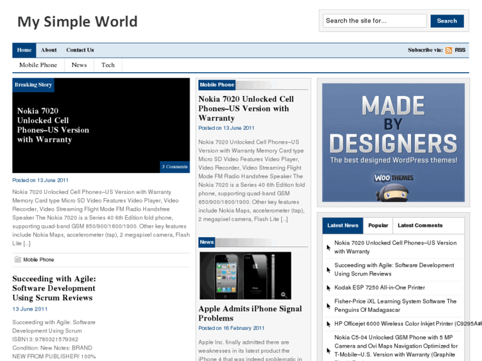
Task: Open the Contact Us page
Action: [x=80, y=50]
